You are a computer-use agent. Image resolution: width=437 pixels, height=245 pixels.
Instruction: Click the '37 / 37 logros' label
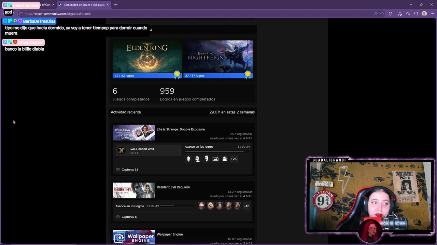[x=195, y=76]
